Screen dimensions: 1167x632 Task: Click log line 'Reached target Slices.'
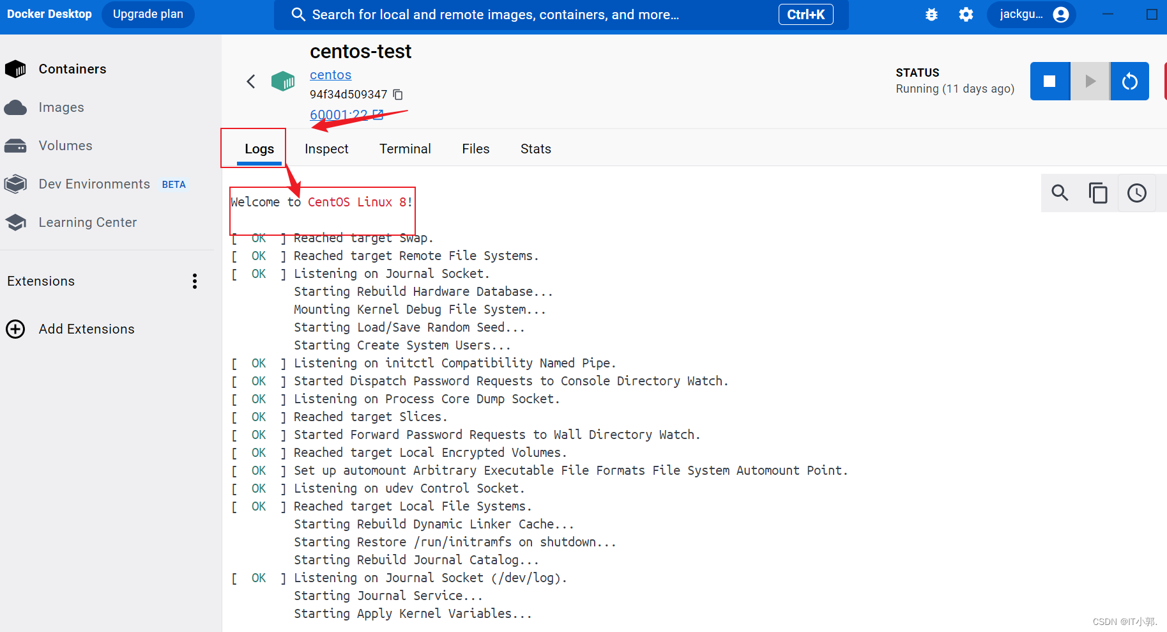click(x=370, y=417)
